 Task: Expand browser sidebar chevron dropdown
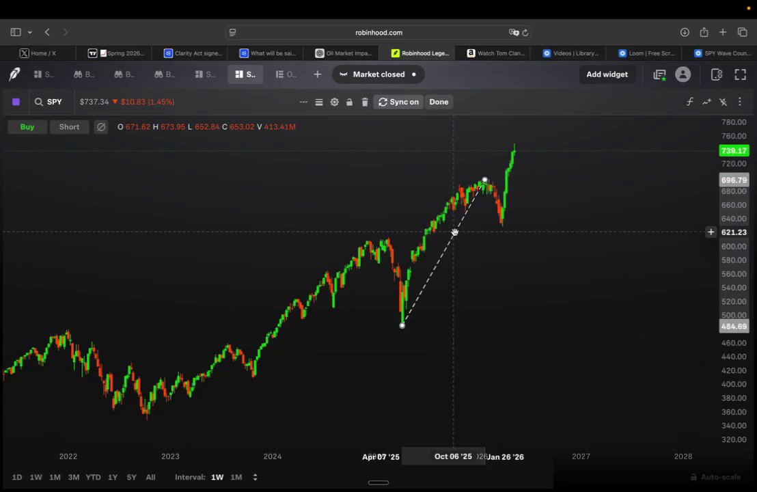[x=30, y=32]
